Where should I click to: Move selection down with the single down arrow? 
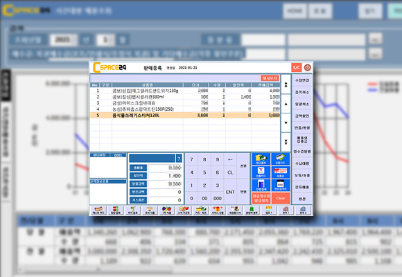tap(286, 123)
